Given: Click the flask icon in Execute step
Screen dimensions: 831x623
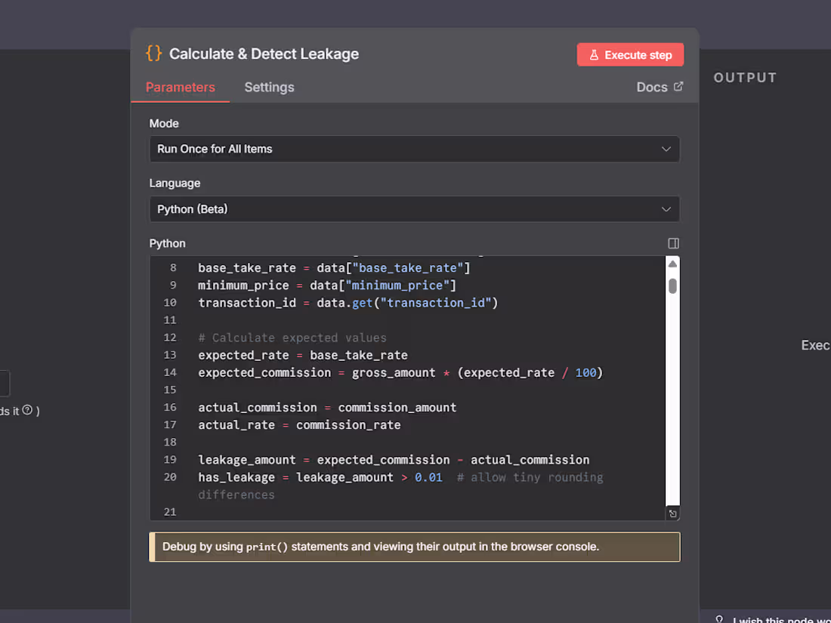Looking at the screenshot, I should pyautogui.click(x=594, y=54).
